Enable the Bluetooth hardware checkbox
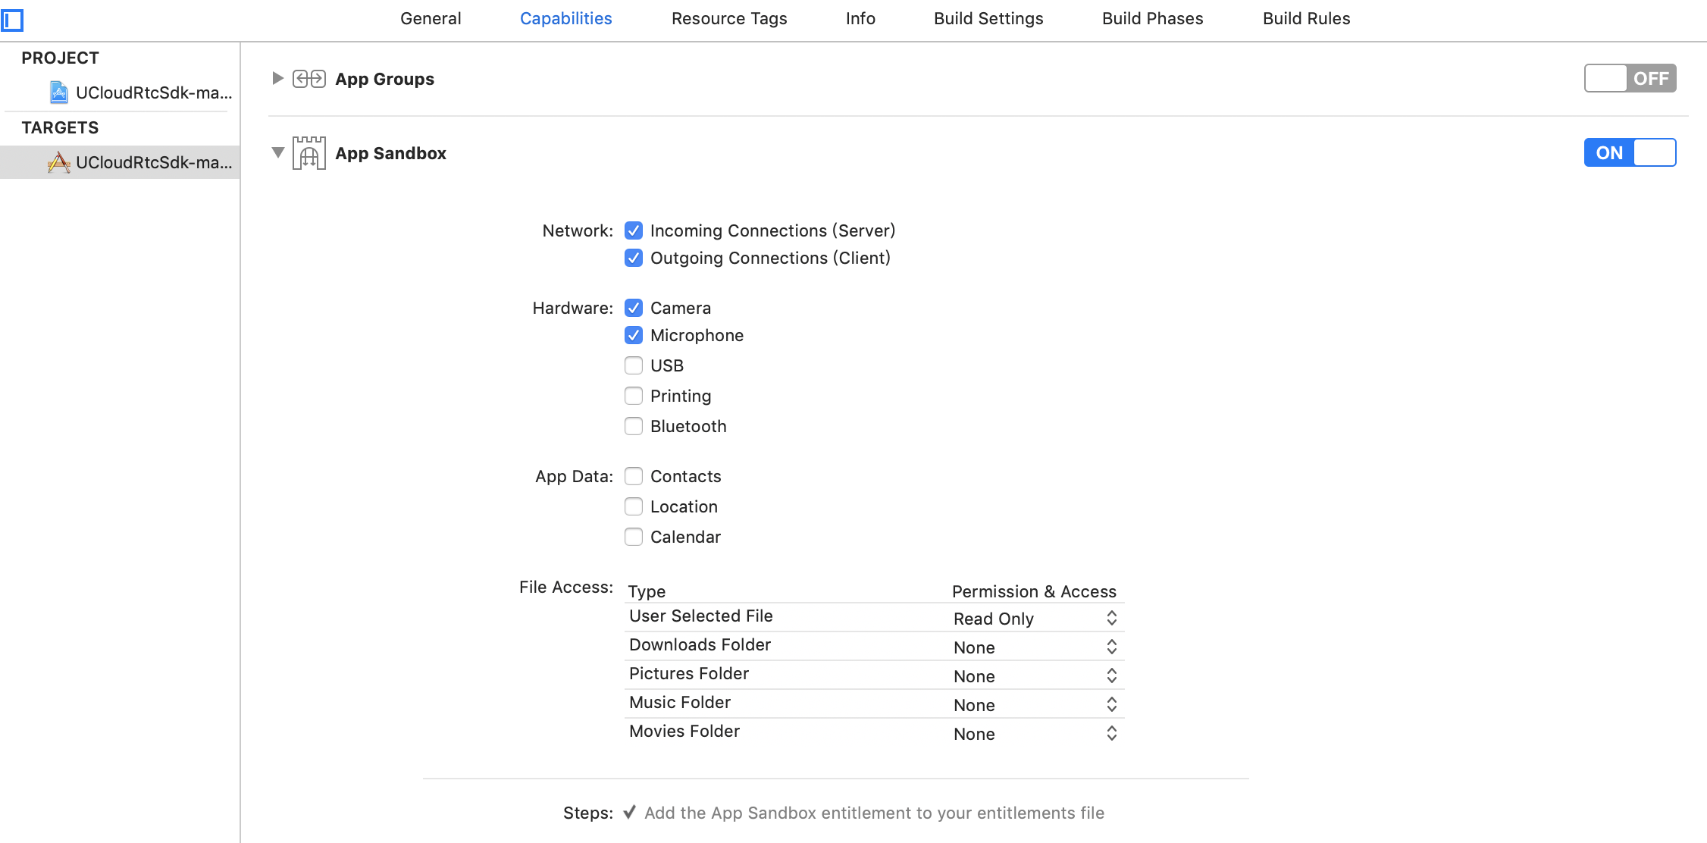The width and height of the screenshot is (1707, 843). [x=634, y=426]
